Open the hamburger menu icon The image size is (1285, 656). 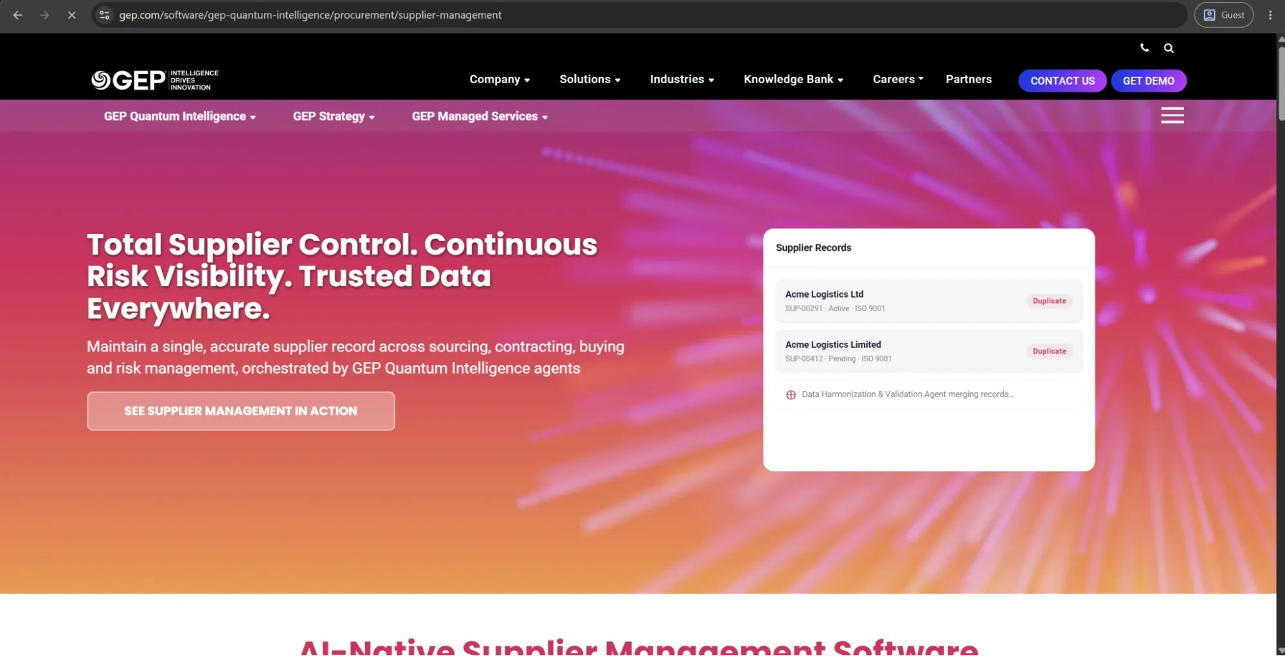(x=1172, y=116)
